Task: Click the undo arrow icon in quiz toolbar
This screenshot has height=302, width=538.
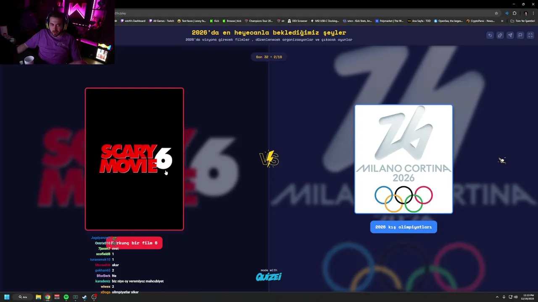Action: (490, 35)
